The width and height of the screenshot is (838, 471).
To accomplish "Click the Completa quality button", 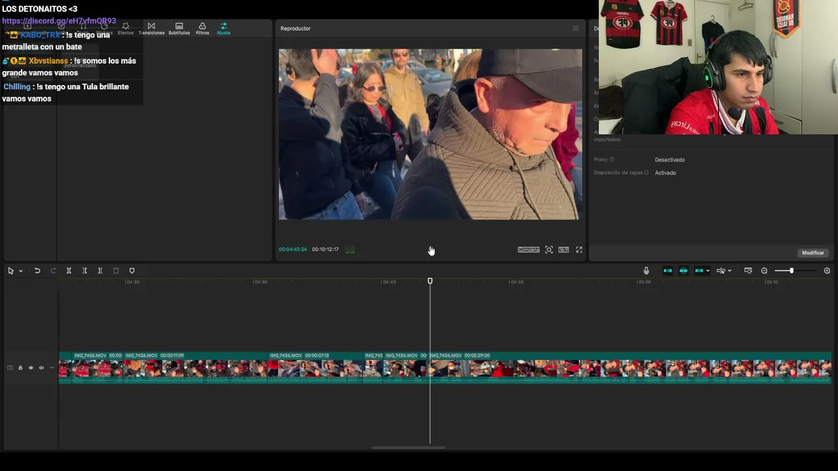I will click(x=528, y=250).
